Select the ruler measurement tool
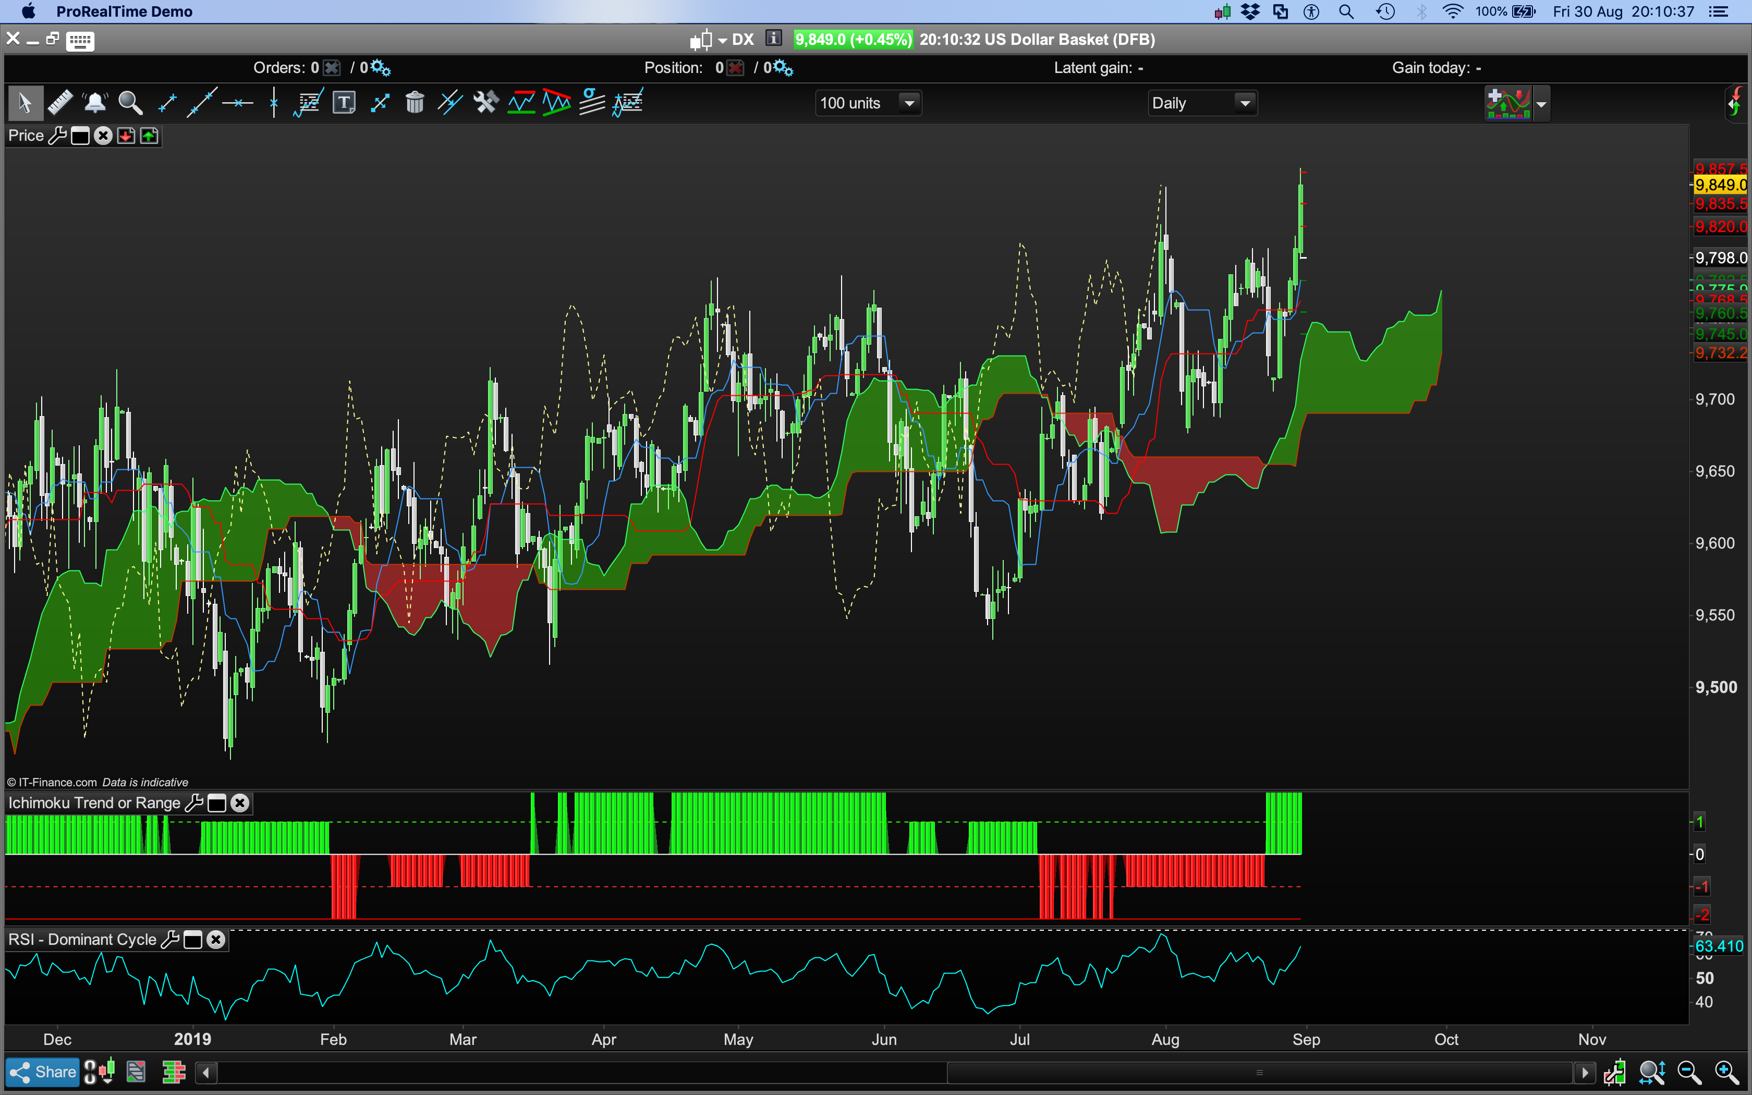The image size is (1752, 1095). click(x=60, y=103)
